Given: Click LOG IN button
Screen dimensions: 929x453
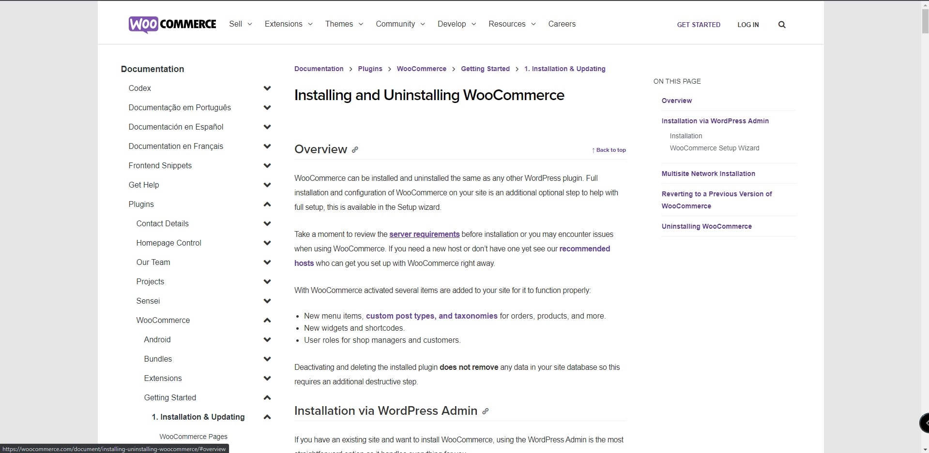Looking at the screenshot, I should (748, 25).
